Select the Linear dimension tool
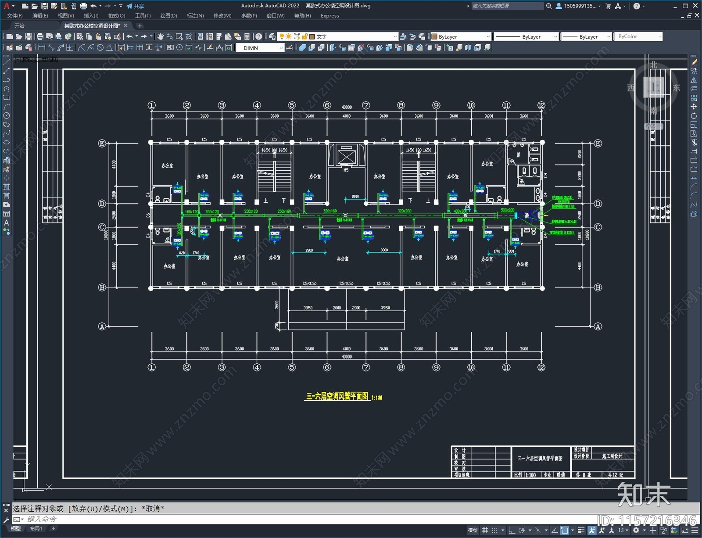The width and height of the screenshot is (702, 538). click(x=42, y=48)
